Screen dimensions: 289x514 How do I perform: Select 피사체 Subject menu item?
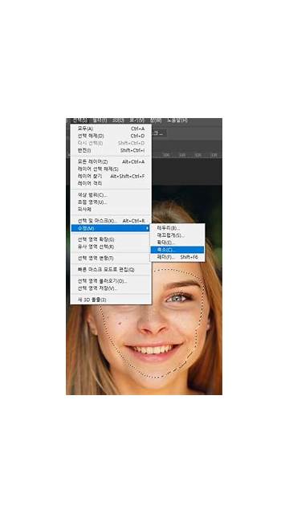click(x=111, y=209)
